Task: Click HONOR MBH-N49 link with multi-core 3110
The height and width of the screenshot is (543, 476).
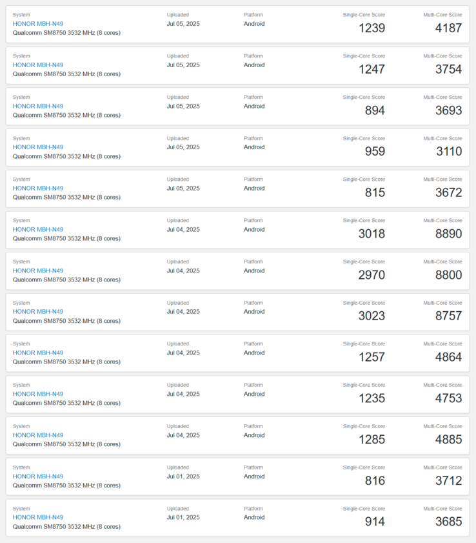Action: (38, 147)
